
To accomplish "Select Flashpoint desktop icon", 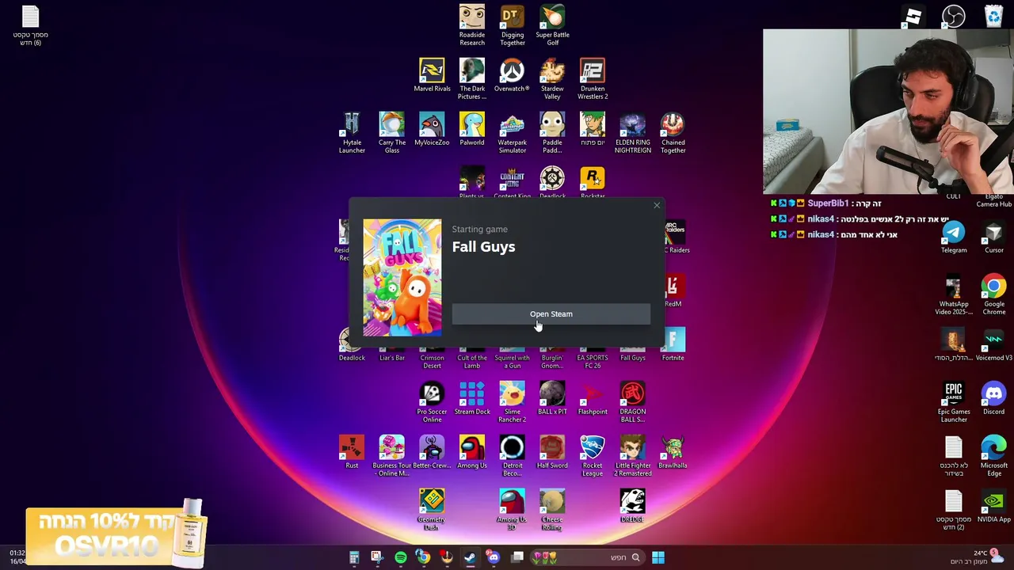I will click(x=593, y=398).
